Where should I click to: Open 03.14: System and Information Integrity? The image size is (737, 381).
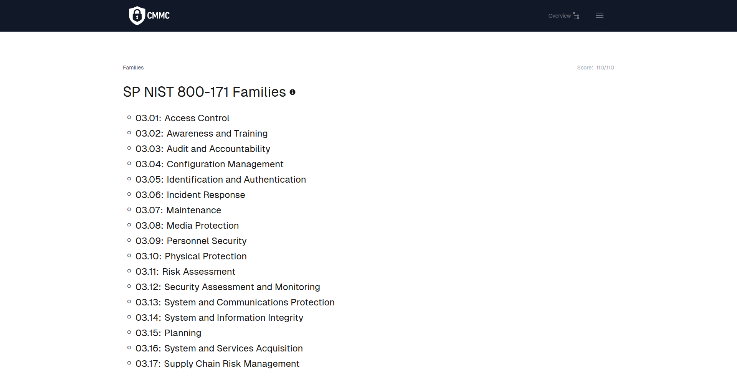point(219,318)
